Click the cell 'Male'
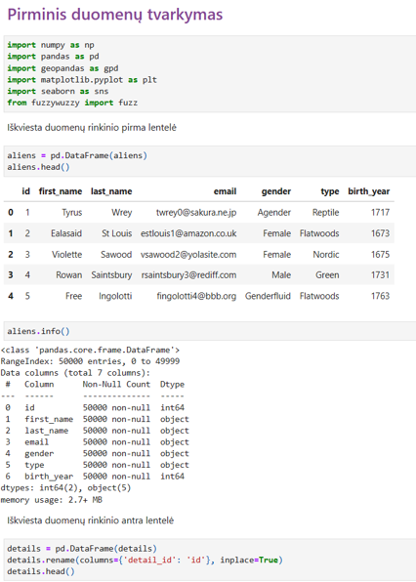The height and width of the screenshot is (582, 416). click(x=281, y=275)
